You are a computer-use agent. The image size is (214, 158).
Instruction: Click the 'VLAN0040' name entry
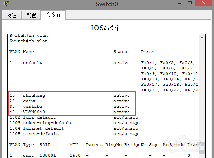click(34, 112)
